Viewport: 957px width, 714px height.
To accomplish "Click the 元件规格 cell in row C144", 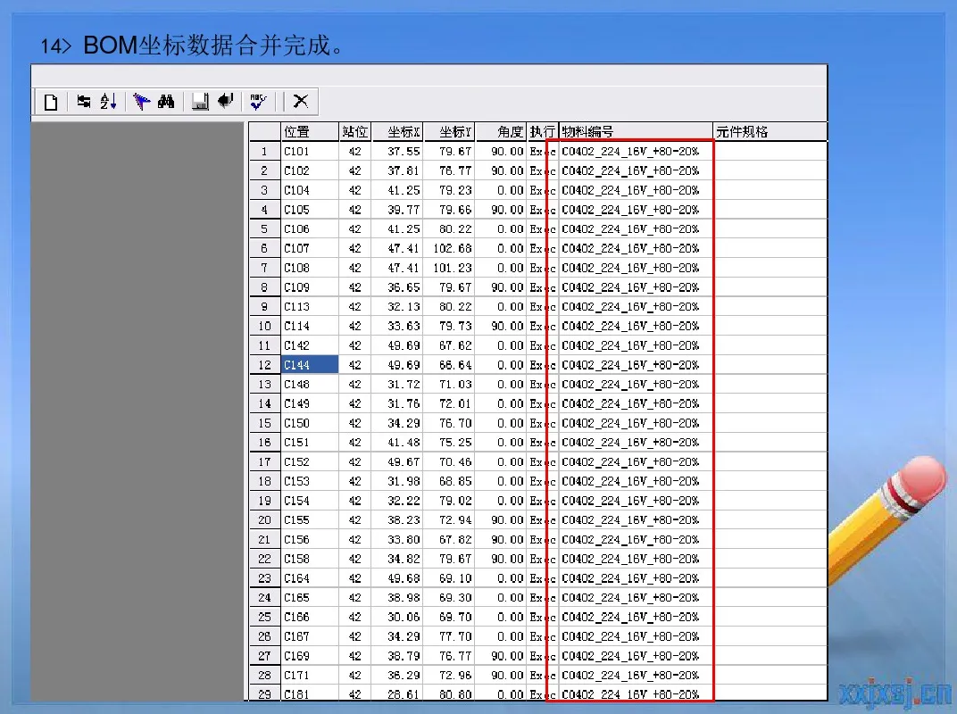I will pos(770,365).
